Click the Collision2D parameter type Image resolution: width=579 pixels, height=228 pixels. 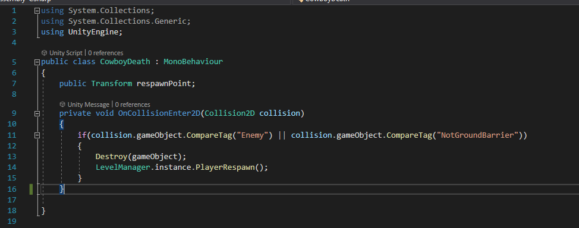coord(229,113)
